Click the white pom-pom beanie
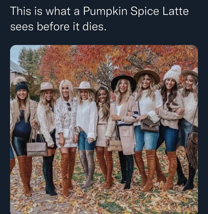 pyautogui.click(x=173, y=73)
